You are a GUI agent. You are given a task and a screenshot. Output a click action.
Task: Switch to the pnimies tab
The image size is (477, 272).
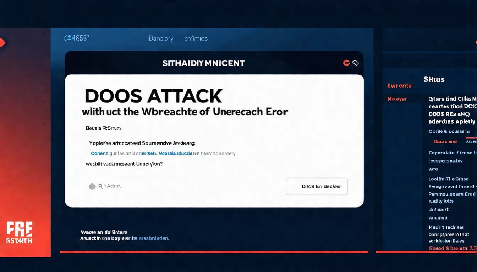coord(196,38)
